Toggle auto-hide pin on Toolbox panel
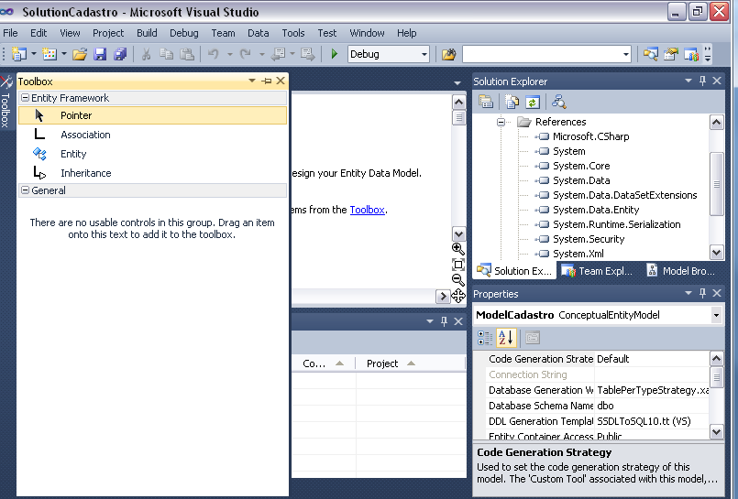This screenshot has width=738, height=499. point(267,81)
